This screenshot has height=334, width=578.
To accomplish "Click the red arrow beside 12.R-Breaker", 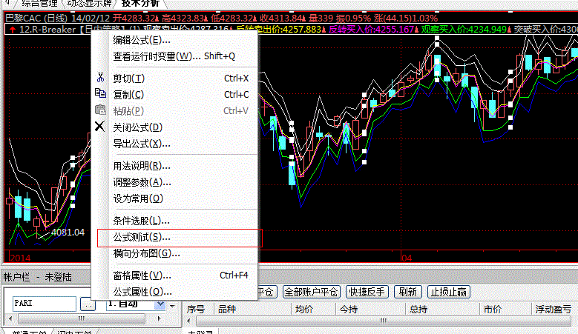I will coord(13,30).
